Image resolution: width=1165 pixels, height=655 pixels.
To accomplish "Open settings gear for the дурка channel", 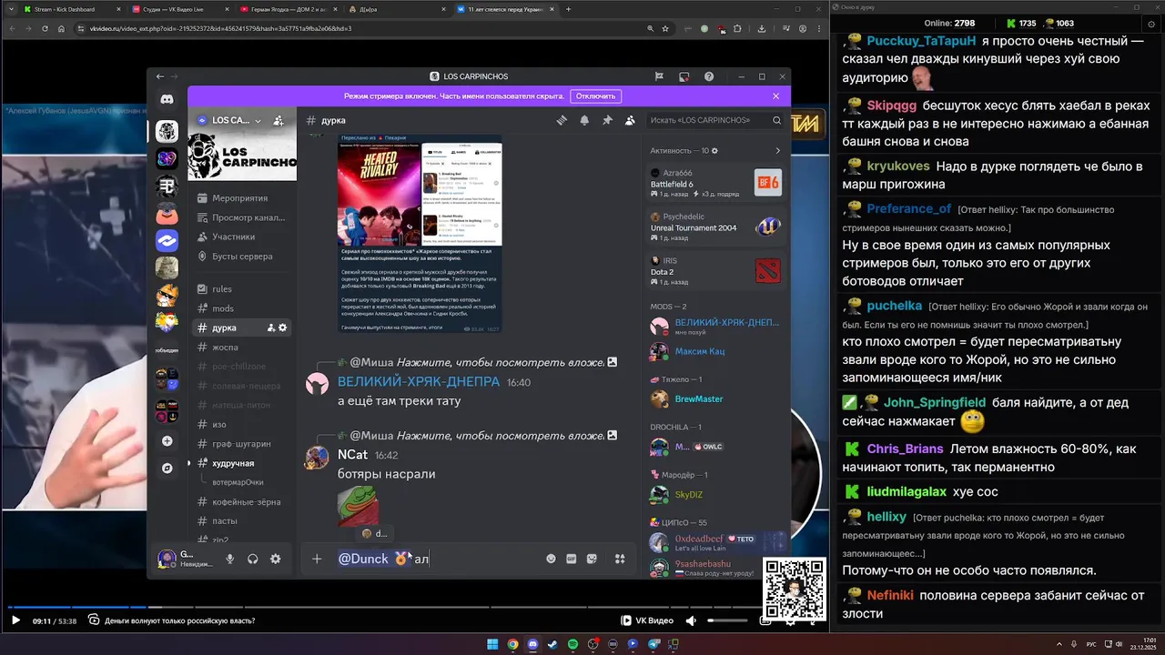I will point(283,327).
